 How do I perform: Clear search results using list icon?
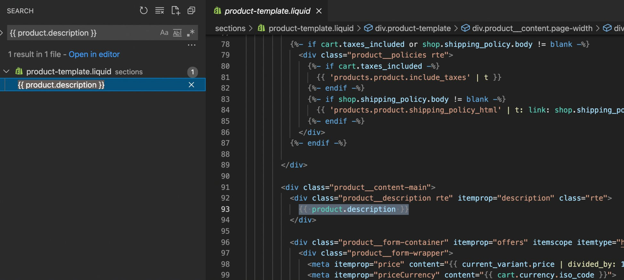coord(159,11)
